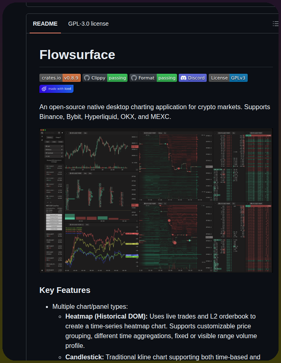Open the GPL-3.0 license tab
Image resolution: width=281 pixels, height=363 pixels.
89,24
